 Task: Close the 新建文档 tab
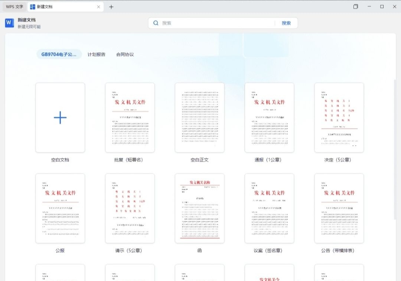[98, 7]
